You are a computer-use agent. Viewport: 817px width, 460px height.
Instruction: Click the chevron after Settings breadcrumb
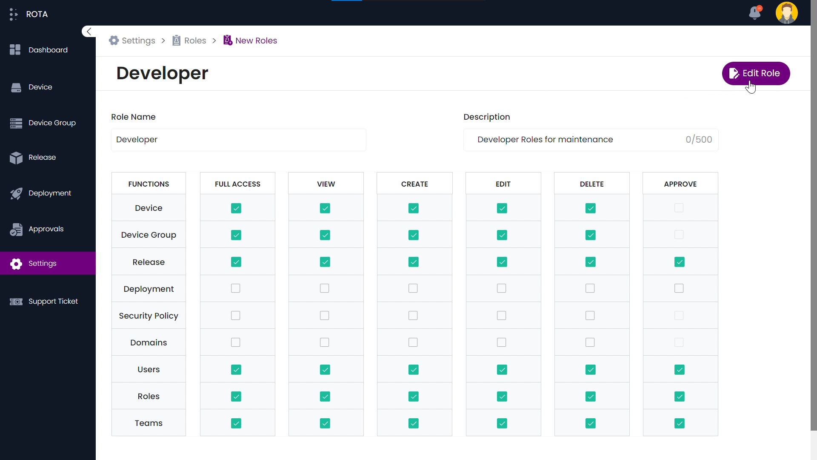tap(163, 41)
